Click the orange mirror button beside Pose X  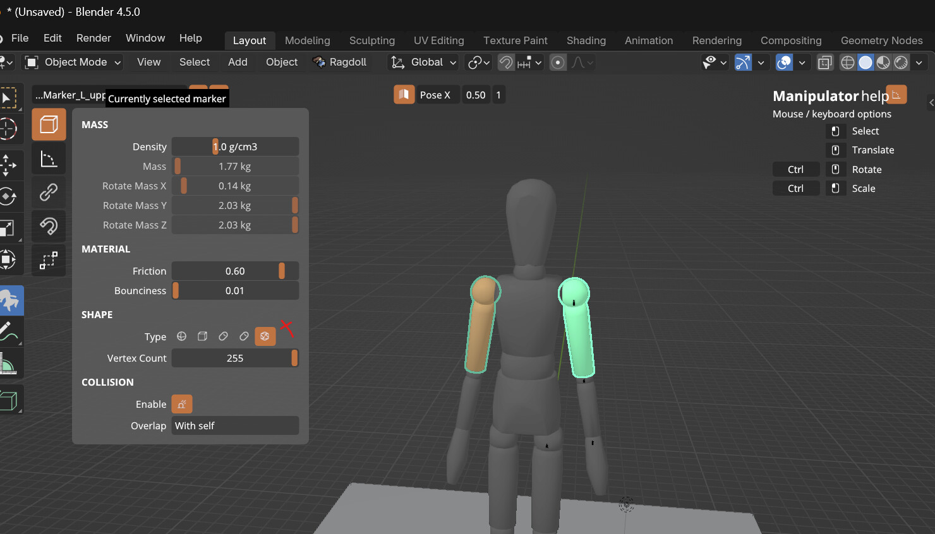(404, 95)
